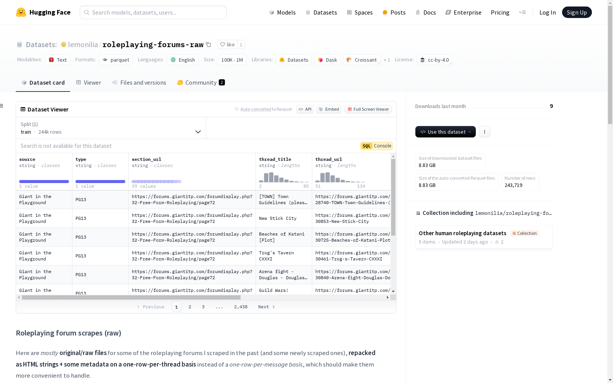Go to page 3 of the viewer

pyautogui.click(x=203, y=307)
